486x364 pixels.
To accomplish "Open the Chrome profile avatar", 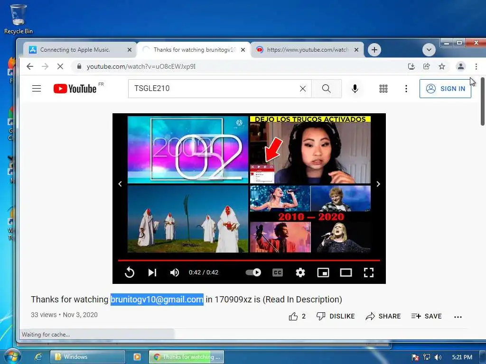I will pos(460,66).
